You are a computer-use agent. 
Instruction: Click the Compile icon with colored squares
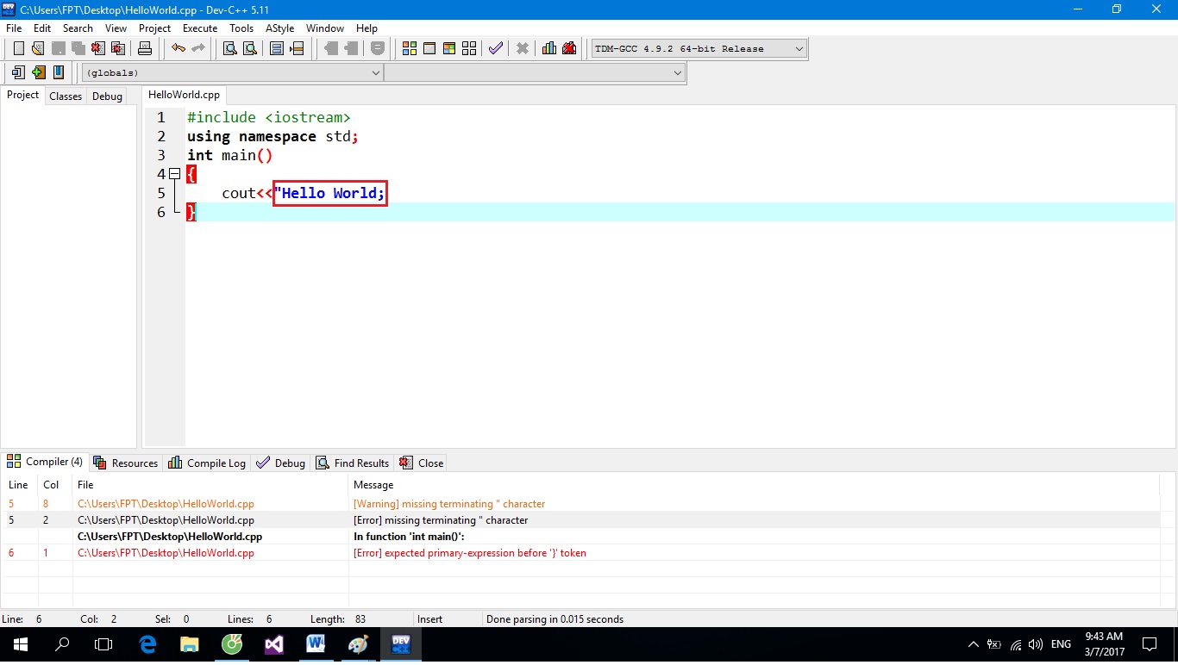[410, 48]
